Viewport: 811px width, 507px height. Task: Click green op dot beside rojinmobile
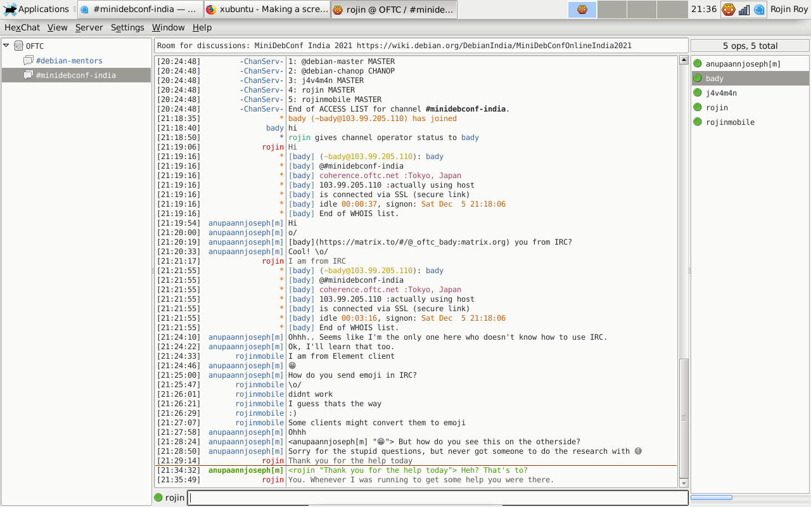click(698, 122)
